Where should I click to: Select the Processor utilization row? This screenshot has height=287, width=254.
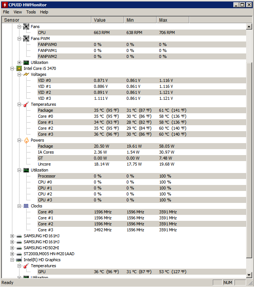coord(142,176)
